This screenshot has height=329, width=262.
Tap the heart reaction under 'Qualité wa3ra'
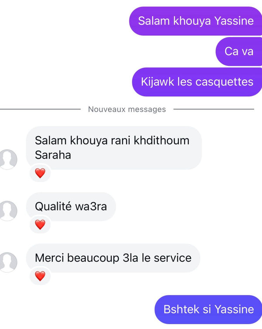40,224
